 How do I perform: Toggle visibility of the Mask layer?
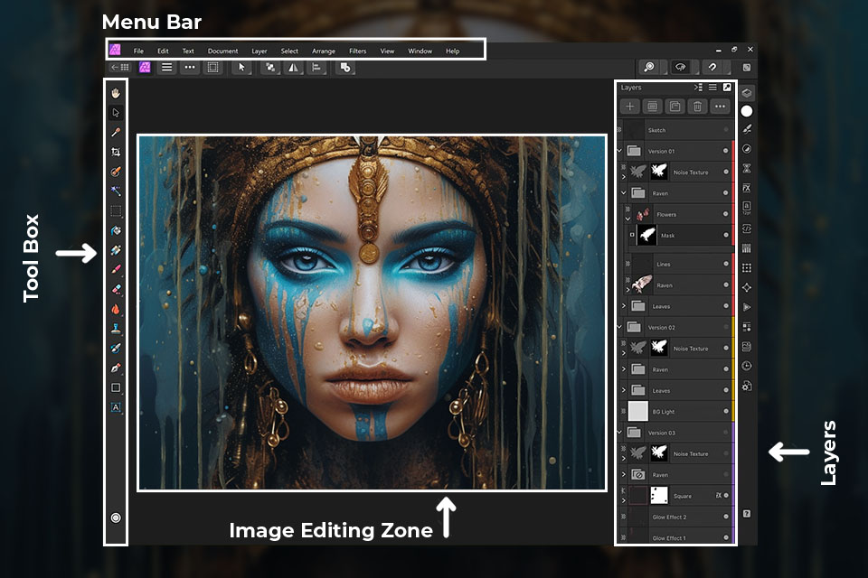pos(726,235)
